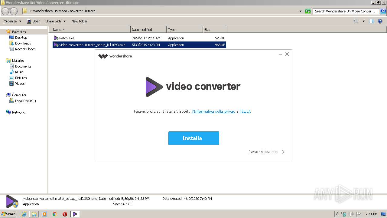Sort by Name column header
The width and height of the screenshot is (387, 218).
pos(89,30)
